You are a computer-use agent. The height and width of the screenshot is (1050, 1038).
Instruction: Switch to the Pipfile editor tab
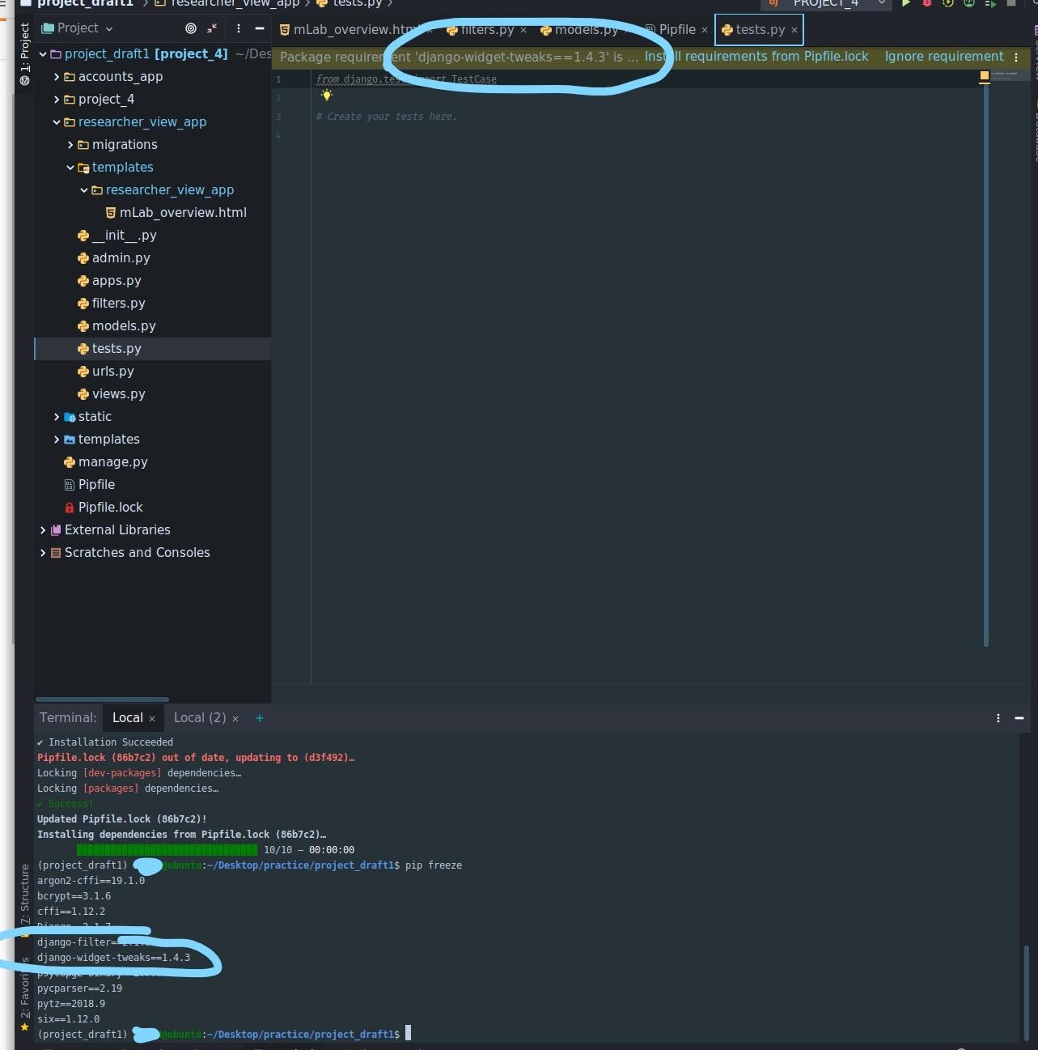[x=676, y=30]
